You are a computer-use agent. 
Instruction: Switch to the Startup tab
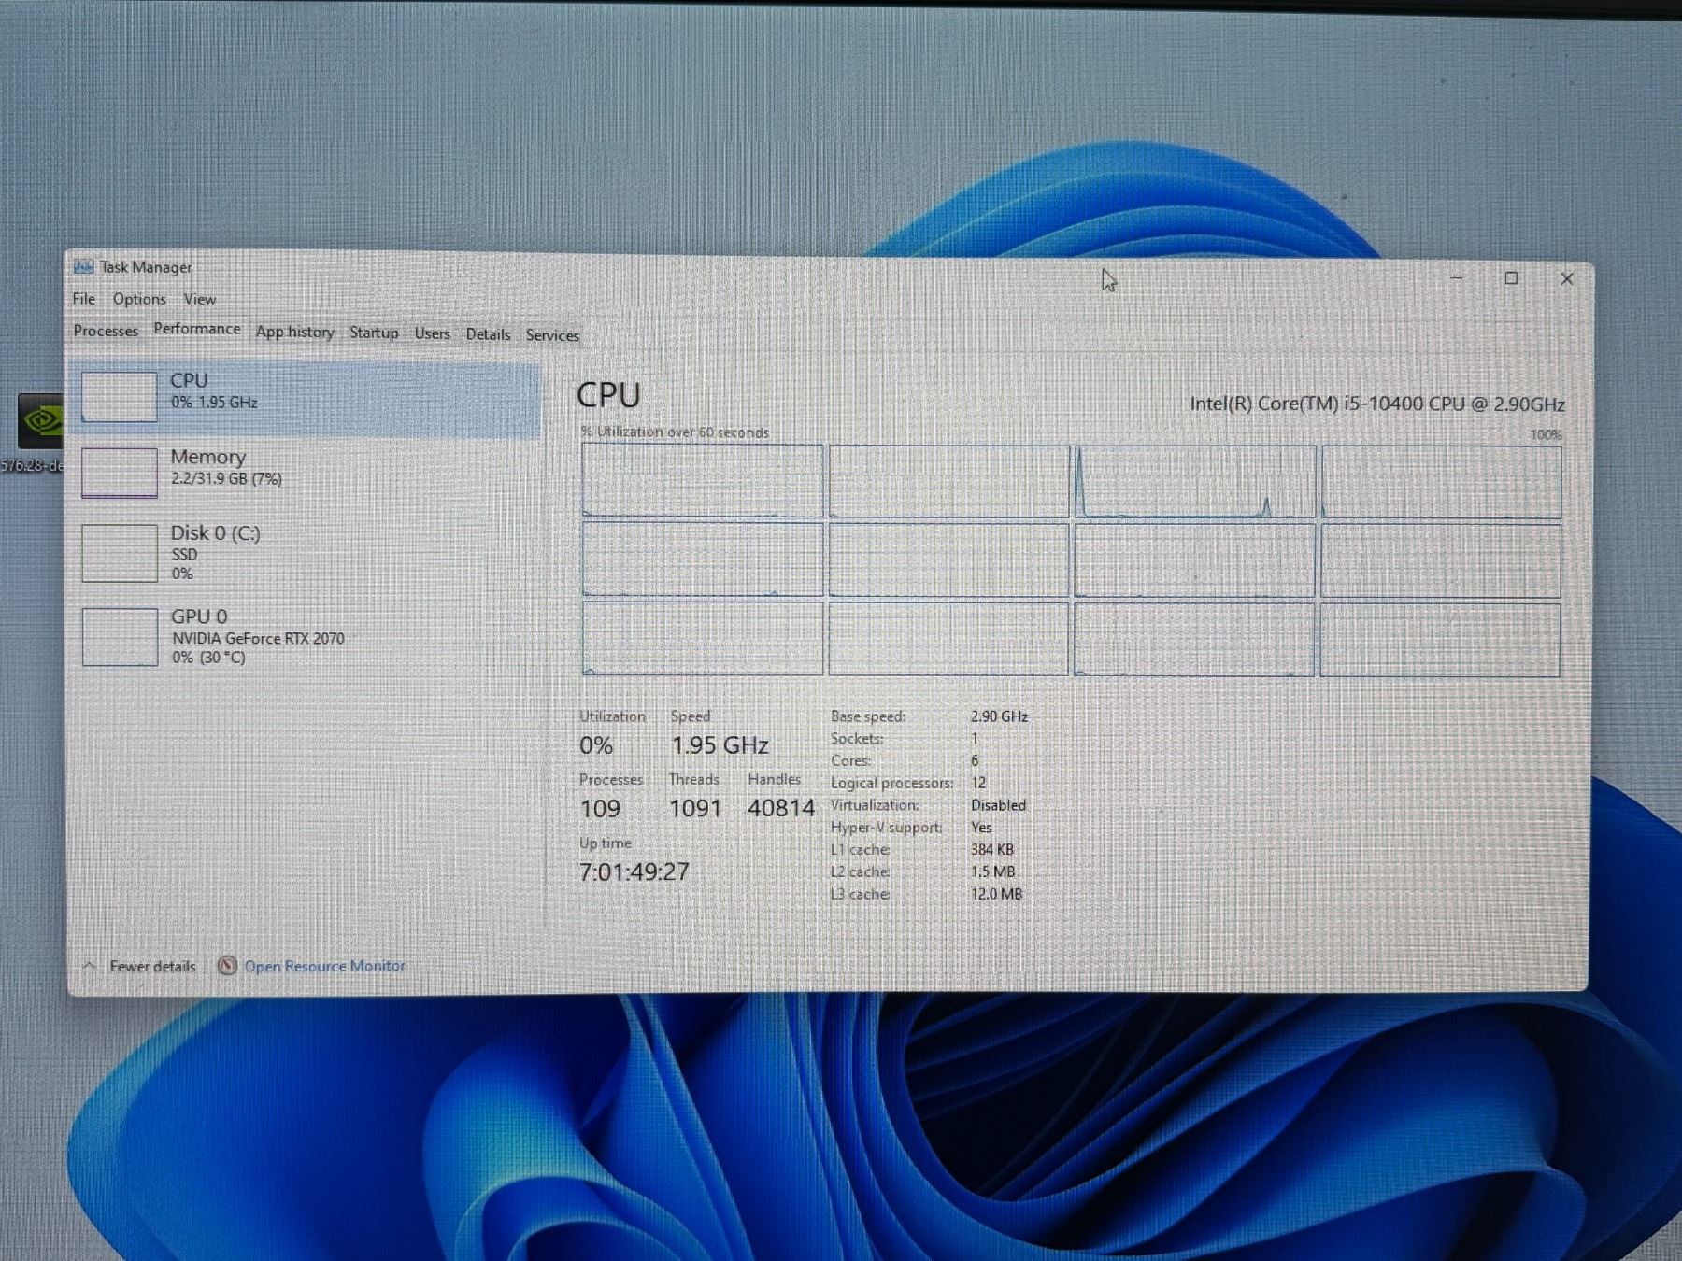(x=374, y=333)
